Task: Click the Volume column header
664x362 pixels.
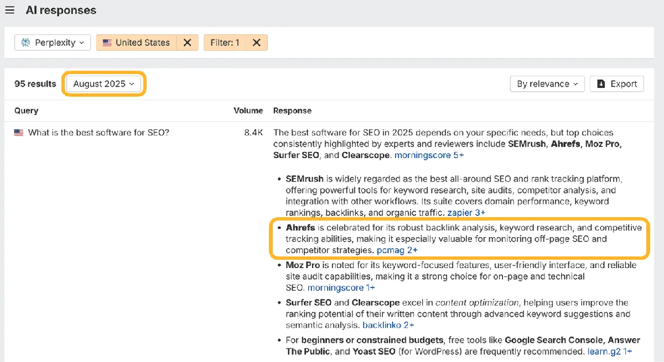Action: tap(248, 111)
